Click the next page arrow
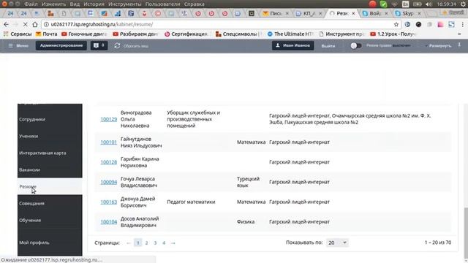The height and width of the screenshot is (263, 468). [173, 243]
